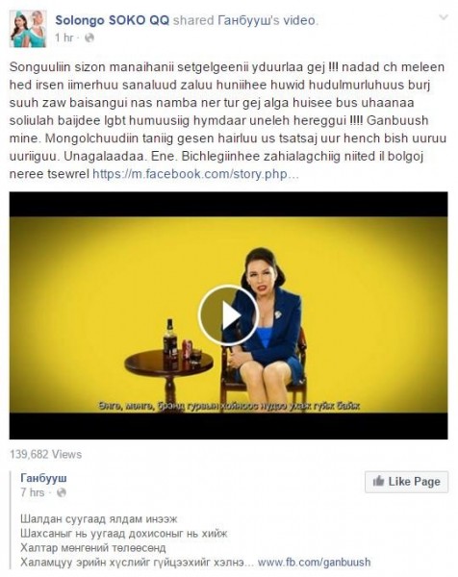Image resolution: width=458 pixels, height=577 pixels.
Task: Click the thumbs-up icon in Like Page
Action: pos(378,481)
